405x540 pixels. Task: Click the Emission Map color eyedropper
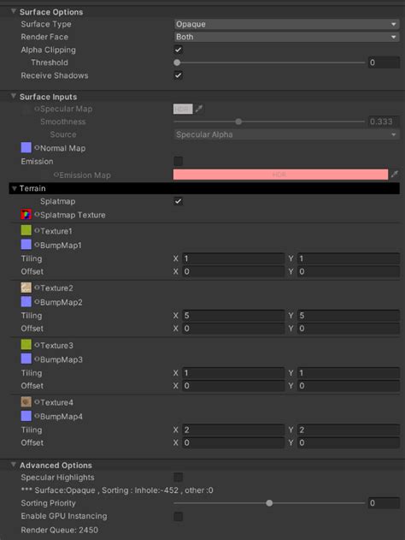click(395, 175)
